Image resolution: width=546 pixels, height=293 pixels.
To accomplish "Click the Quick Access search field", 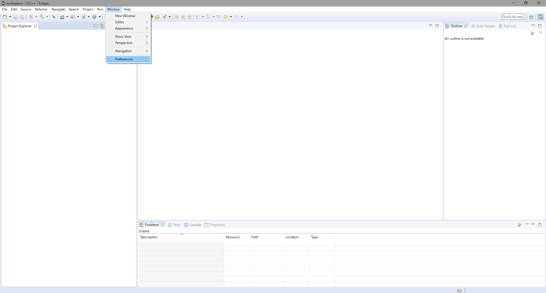I will point(512,17).
